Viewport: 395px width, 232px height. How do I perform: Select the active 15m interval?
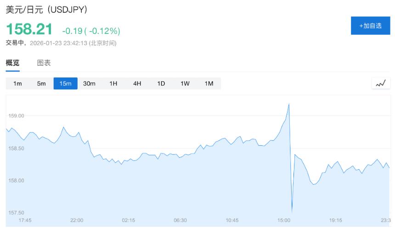65,83
